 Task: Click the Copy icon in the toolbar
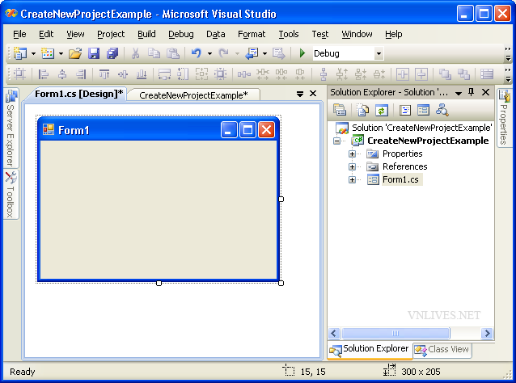(x=154, y=53)
